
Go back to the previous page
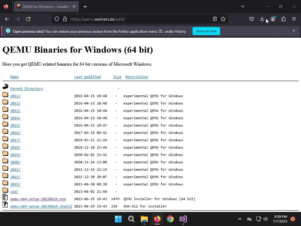coord(7,19)
